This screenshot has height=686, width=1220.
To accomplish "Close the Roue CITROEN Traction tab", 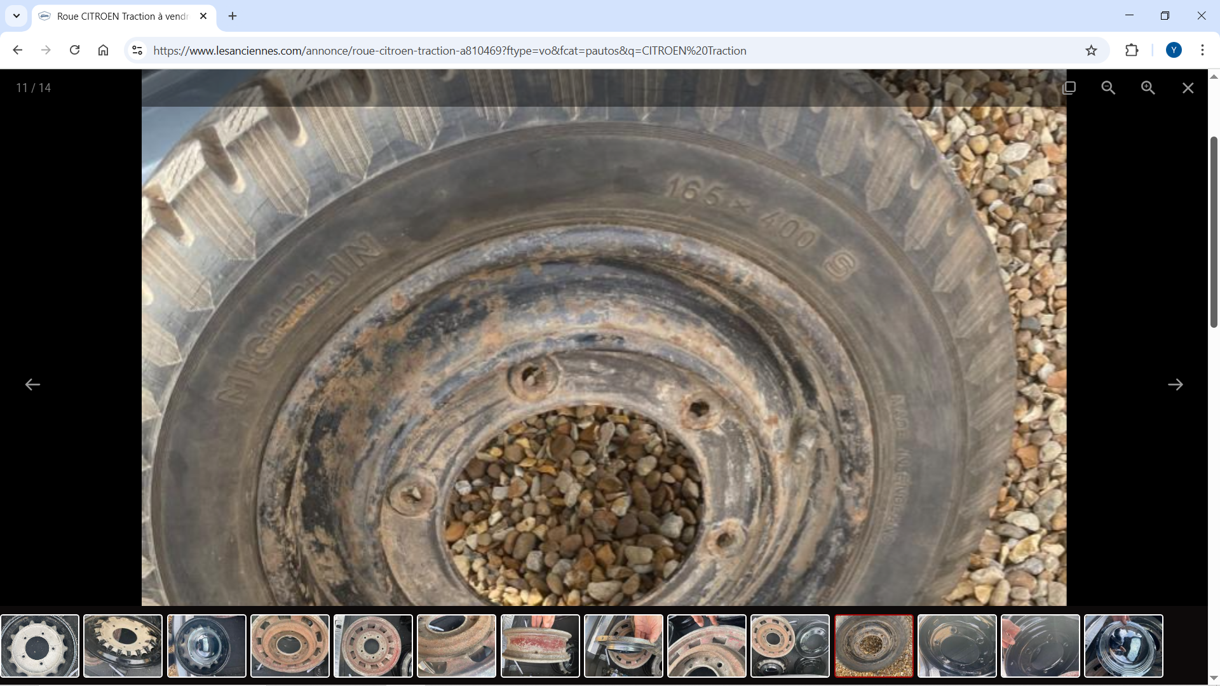I will pos(203,16).
